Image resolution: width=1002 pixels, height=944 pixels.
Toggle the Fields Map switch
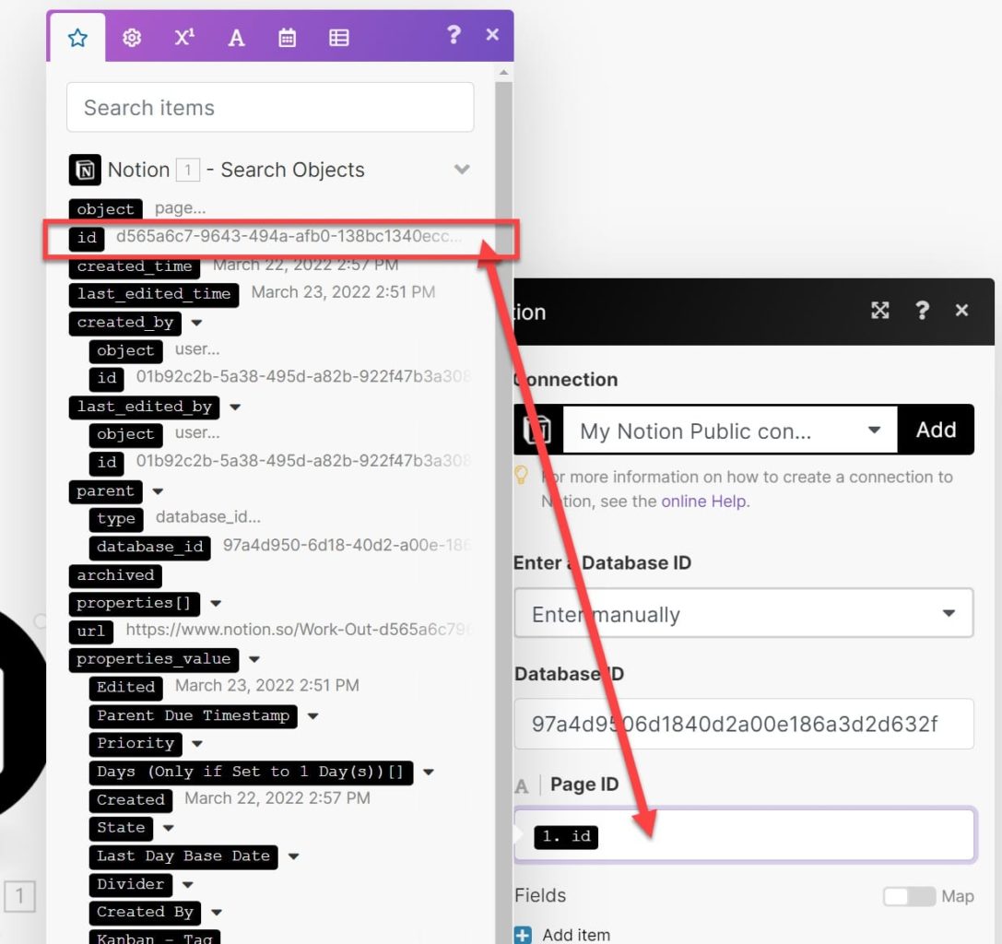click(909, 896)
